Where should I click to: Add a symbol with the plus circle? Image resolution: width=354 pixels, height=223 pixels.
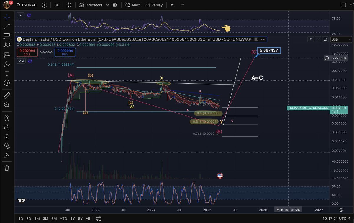pyautogui.click(x=45, y=5)
